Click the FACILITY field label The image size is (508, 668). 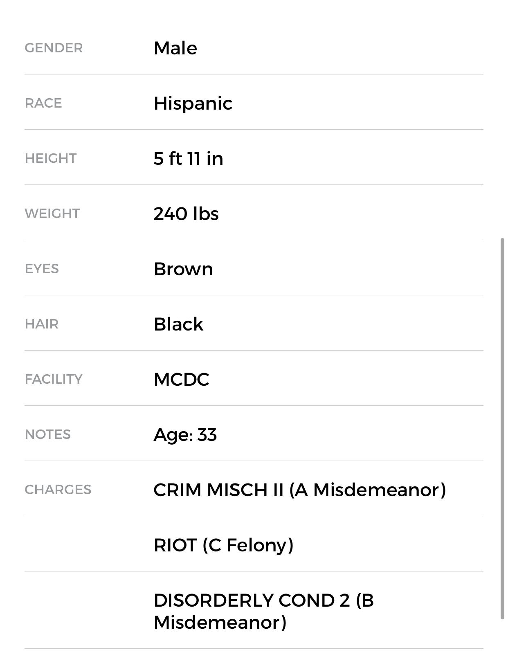tap(54, 379)
